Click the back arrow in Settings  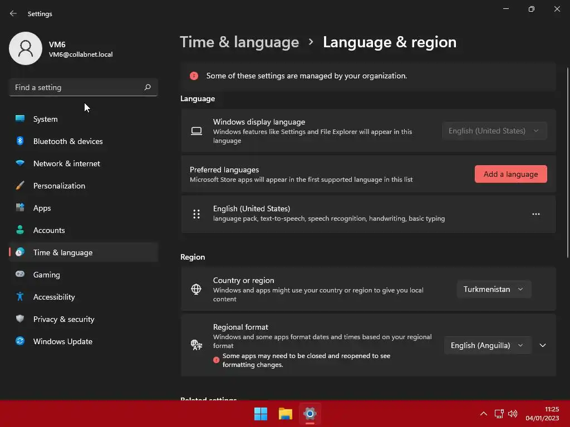click(x=13, y=13)
